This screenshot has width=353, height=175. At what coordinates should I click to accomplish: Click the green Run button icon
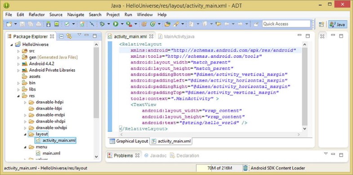(116, 24)
